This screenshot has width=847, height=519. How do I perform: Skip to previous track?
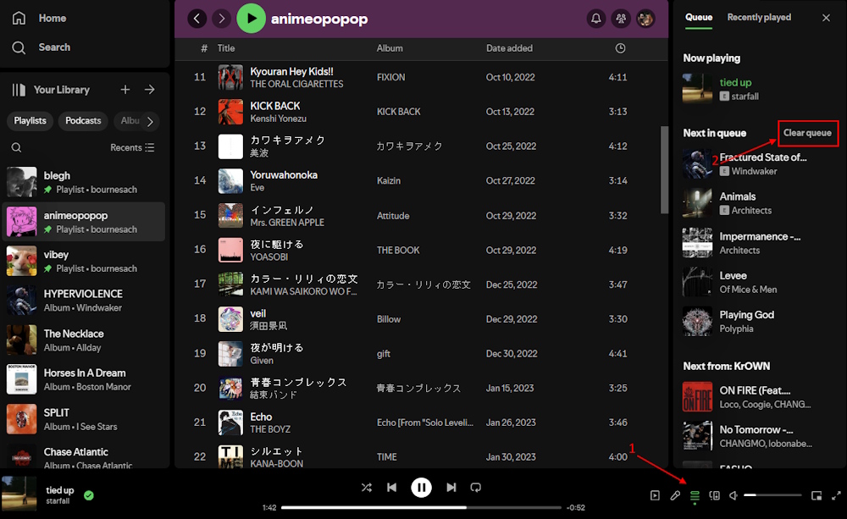[392, 488]
